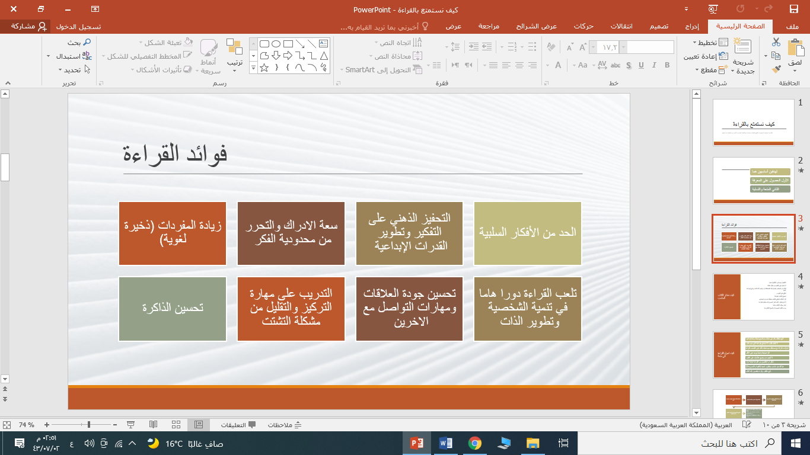This screenshot has height=455, width=810.
Task: Switch to Slide Sorter view icon
Action: pyautogui.click(x=176, y=425)
